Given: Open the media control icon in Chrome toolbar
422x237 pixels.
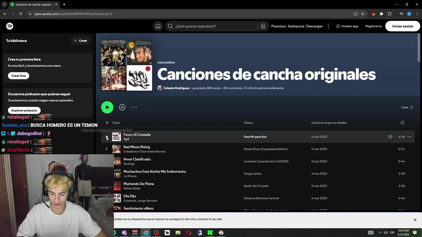Looking at the screenshot, I should [x=401, y=14].
